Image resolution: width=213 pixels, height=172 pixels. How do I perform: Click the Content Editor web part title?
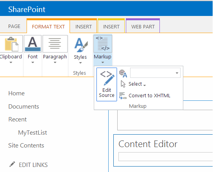148,144
